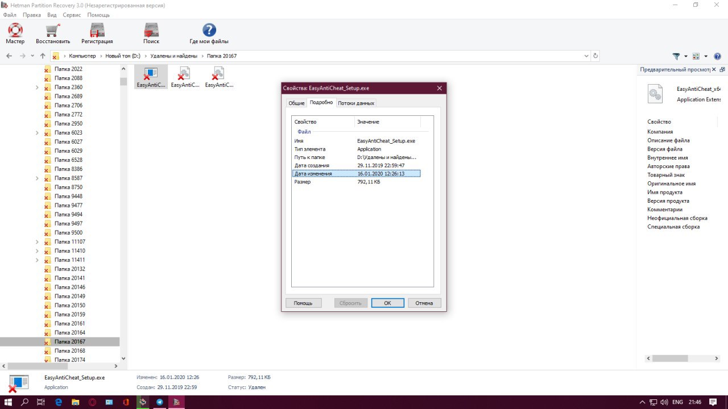Click the view mode tiles icon

pos(696,56)
